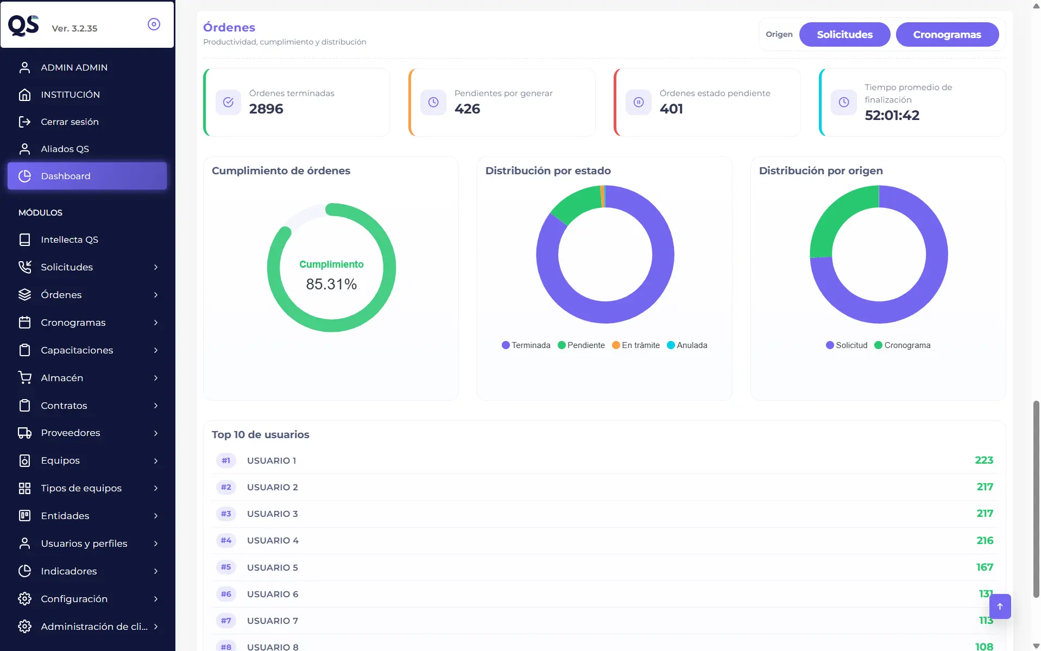
Task: Toggle Anulada legend series
Action: coord(687,345)
